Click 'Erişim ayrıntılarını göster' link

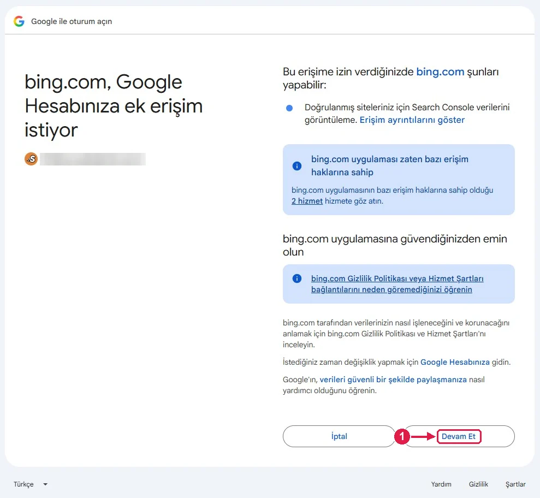412,120
